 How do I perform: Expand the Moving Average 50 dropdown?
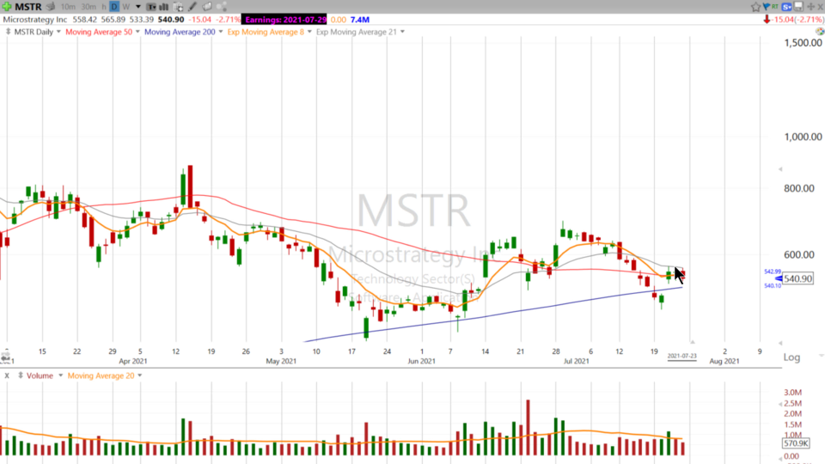click(136, 32)
